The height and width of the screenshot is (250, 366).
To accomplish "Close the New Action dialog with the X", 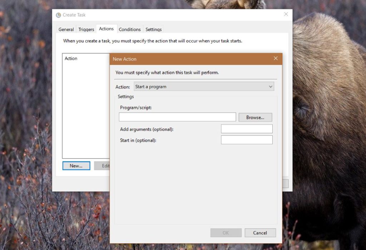I will pos(276,58).
